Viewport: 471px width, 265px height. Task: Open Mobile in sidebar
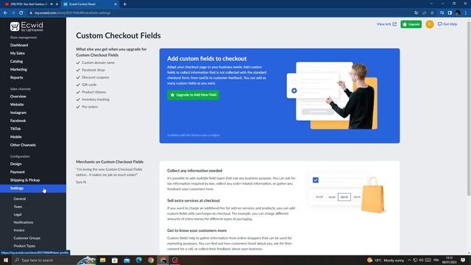coord(15,137)
